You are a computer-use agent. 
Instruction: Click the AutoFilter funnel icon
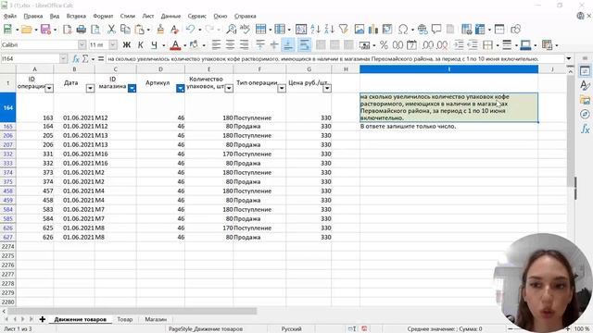[x=344, y=29]
